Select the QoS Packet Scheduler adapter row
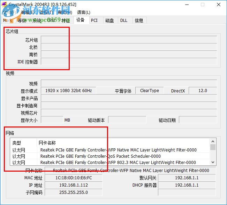 (x=110, y=156)
